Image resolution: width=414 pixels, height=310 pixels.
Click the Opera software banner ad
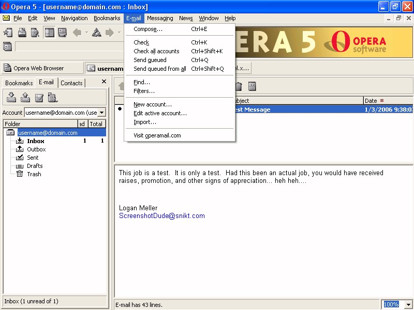point(324,42)
